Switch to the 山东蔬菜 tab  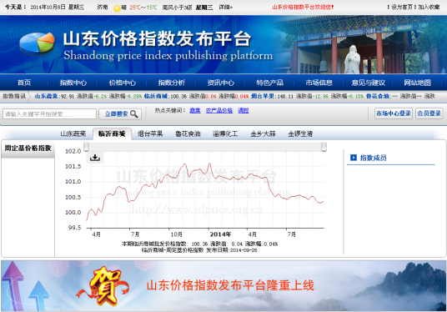pos(73,133)
